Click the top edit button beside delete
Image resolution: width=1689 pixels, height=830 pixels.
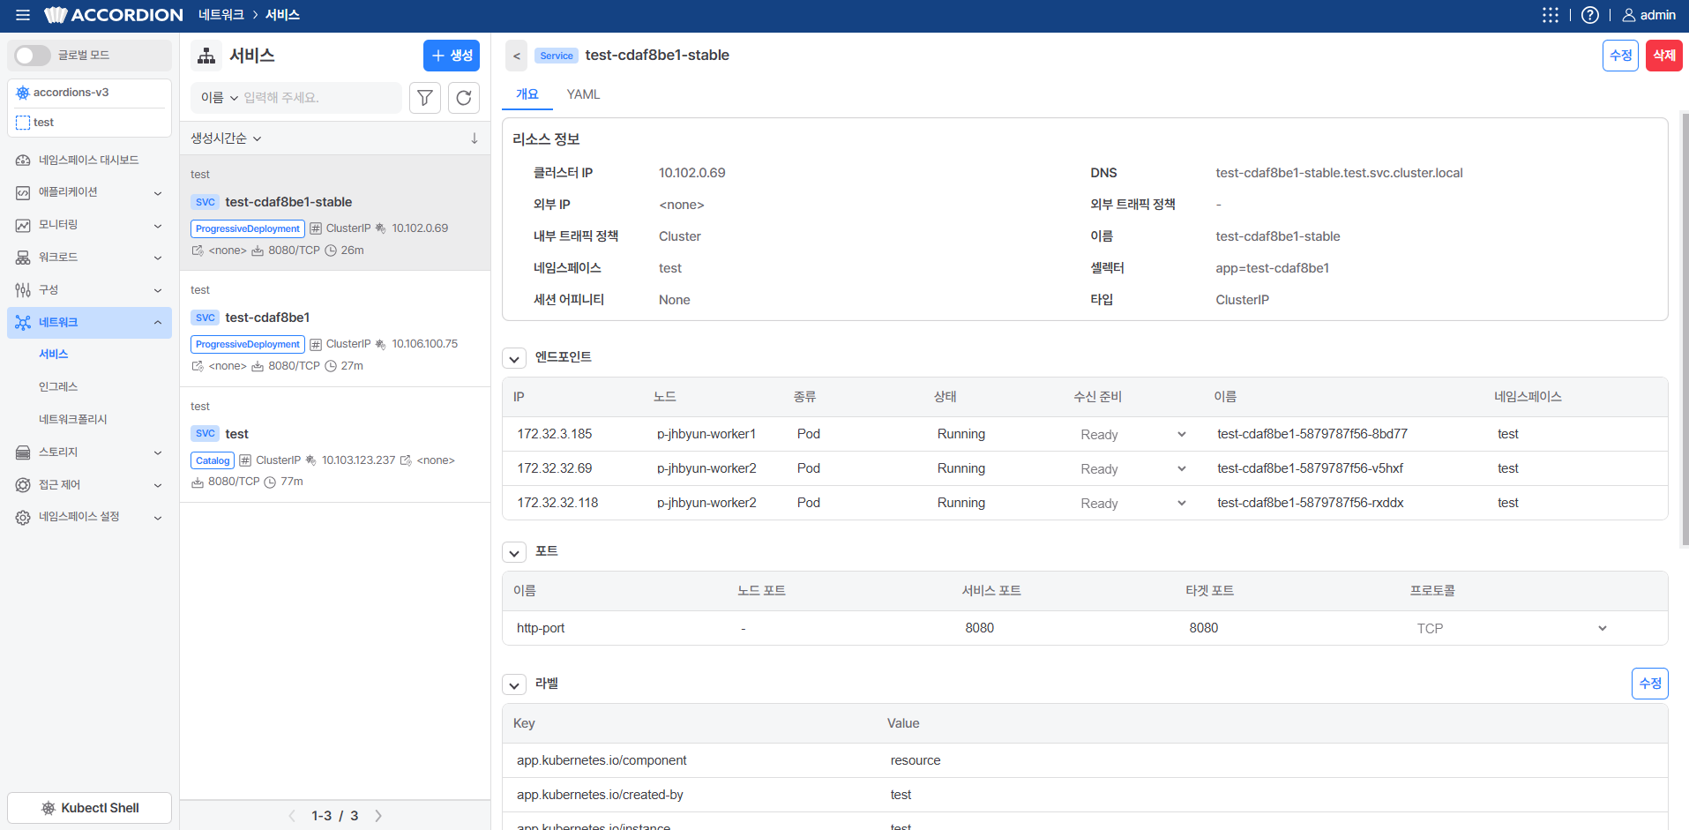tap(1620, 56)
